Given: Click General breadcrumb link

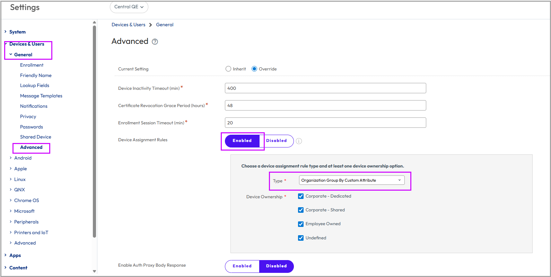Looking at the screenshot, I should point(165,25).
